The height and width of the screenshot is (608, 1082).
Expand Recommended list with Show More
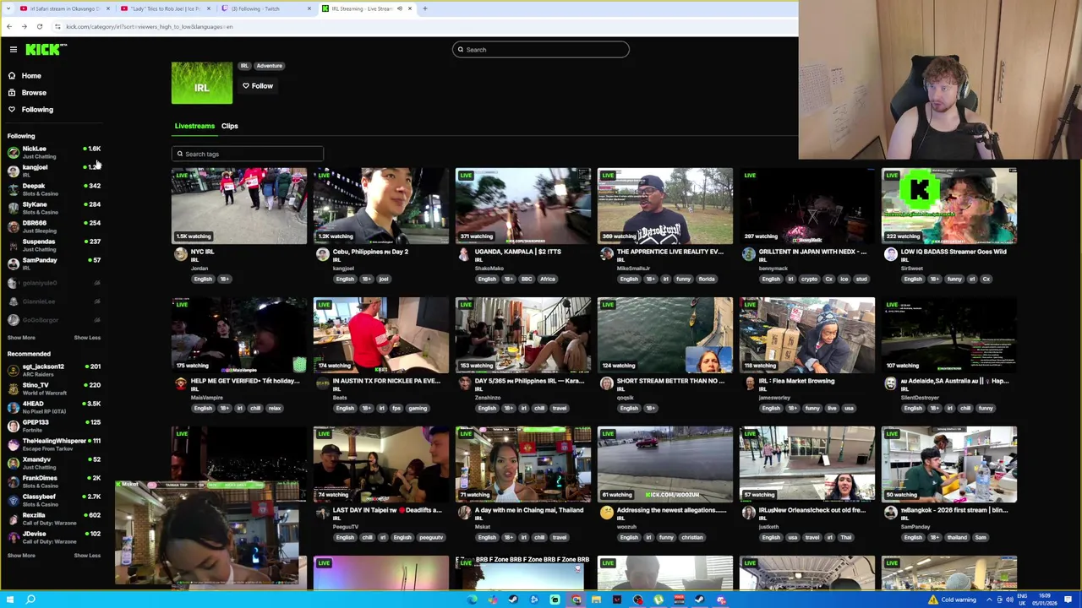click(21, 556)
